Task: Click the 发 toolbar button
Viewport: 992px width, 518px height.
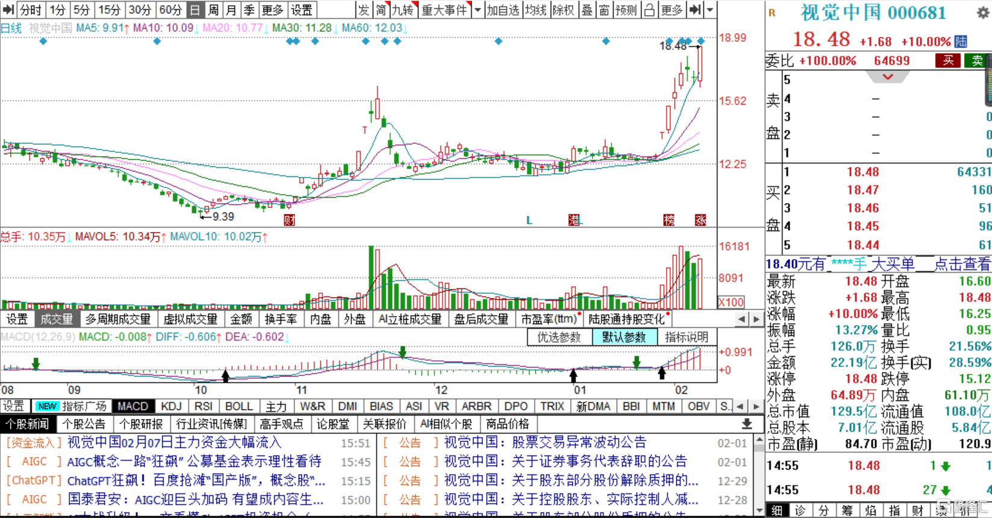Action: tap(364, 10)
